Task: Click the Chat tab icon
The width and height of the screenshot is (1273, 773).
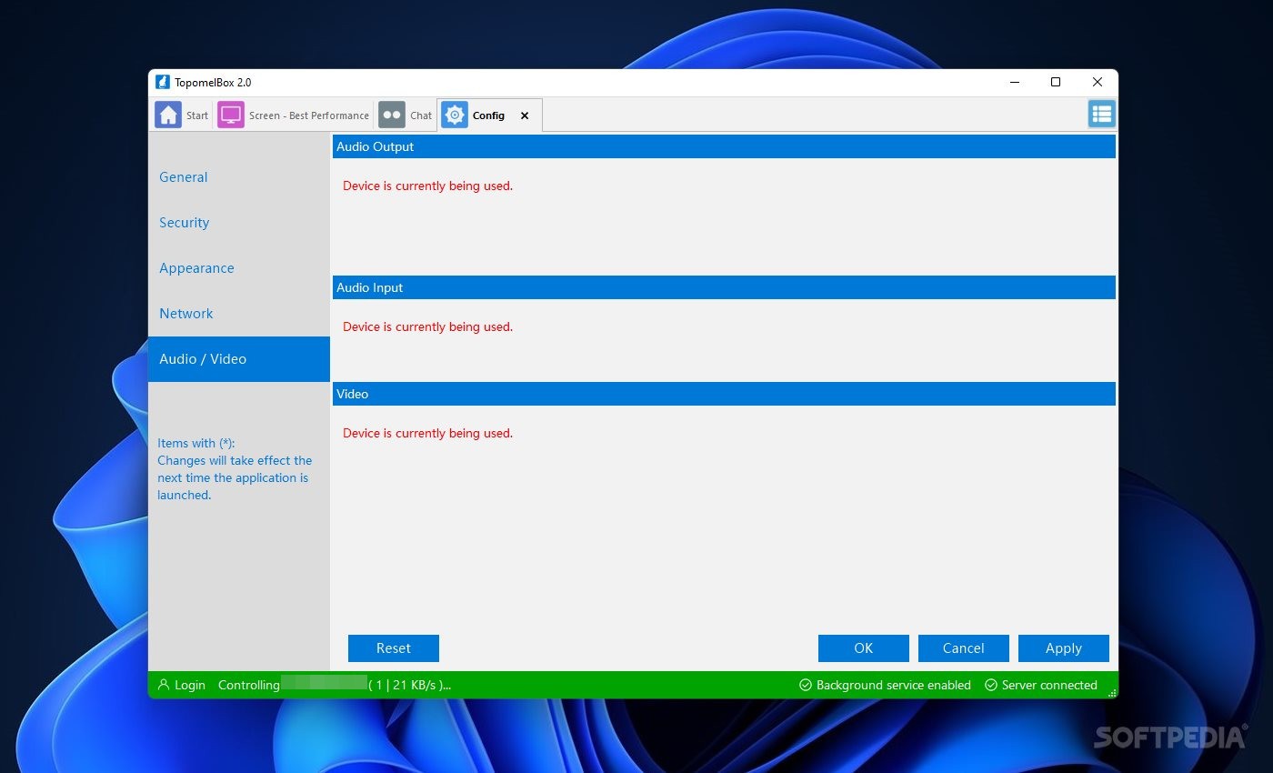Action: click(392, 115)
